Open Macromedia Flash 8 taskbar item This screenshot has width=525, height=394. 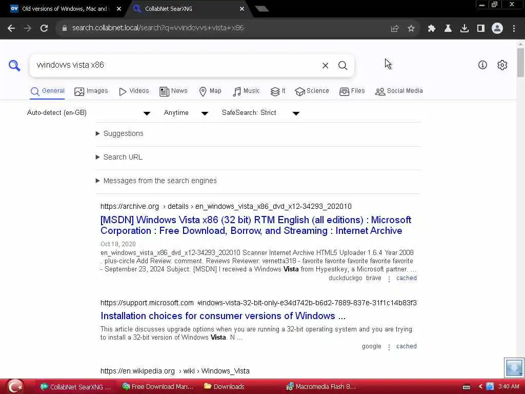pyautogui.click(x=321, y=387)
